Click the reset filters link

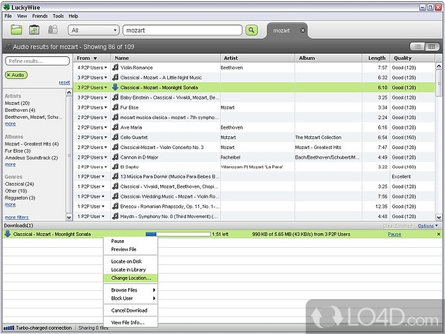pyautogui.click(x=64, y=82)
